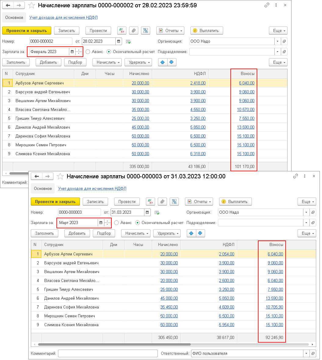Move row up in March document table

tap(191, 233)
